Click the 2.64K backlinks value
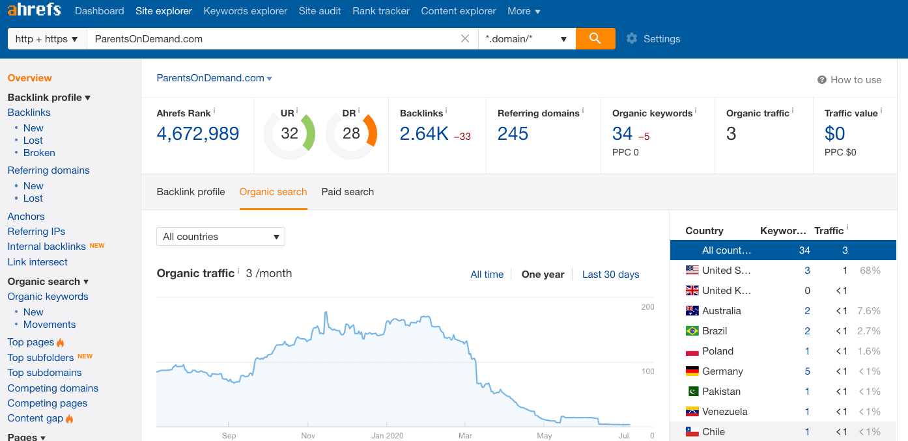The height and width of the screenshot is (441, 908). coord(424,134)
